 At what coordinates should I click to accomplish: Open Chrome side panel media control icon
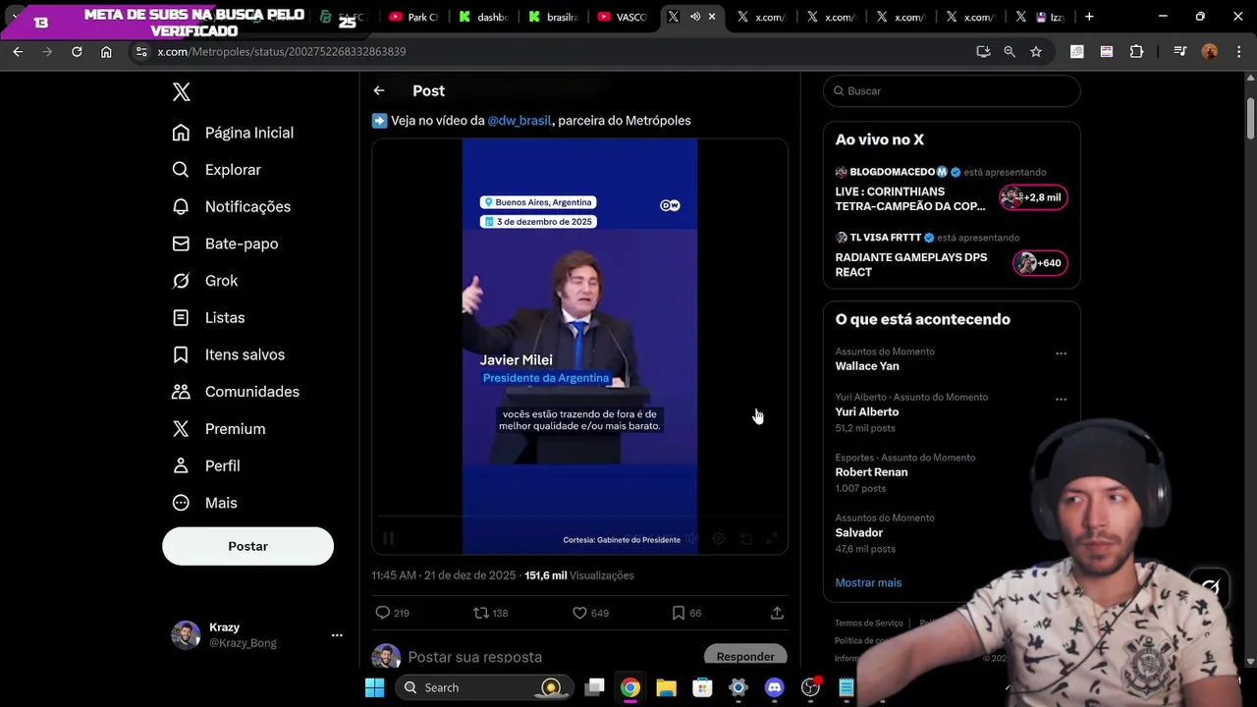tap(1179, 52)
